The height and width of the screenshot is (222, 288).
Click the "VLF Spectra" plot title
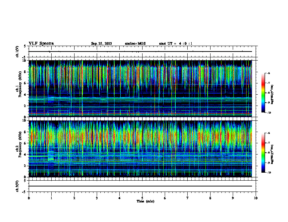point(41,43)
